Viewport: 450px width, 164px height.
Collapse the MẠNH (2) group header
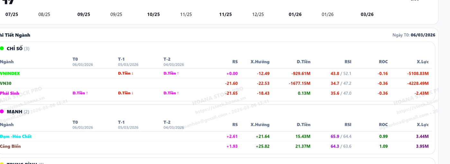(18, 112)
